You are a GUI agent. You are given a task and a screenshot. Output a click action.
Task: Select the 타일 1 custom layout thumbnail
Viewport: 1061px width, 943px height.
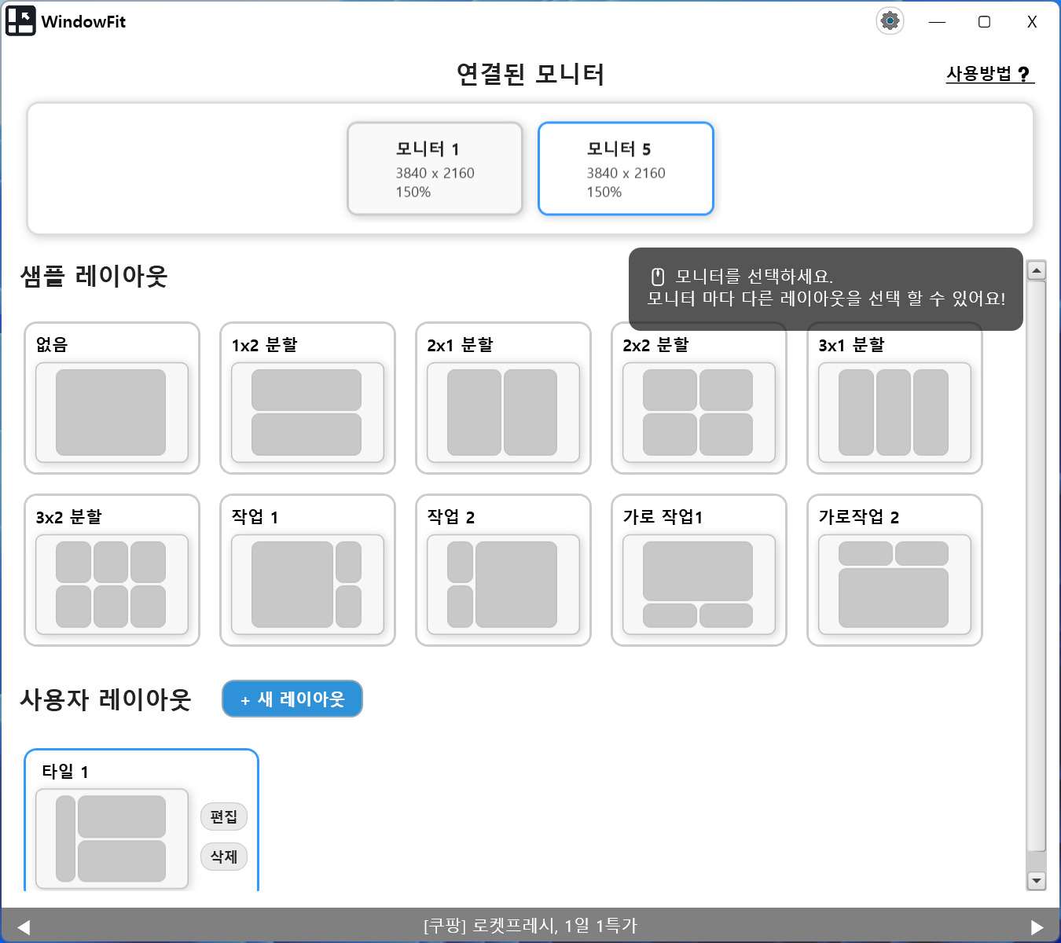coord(112,838)
